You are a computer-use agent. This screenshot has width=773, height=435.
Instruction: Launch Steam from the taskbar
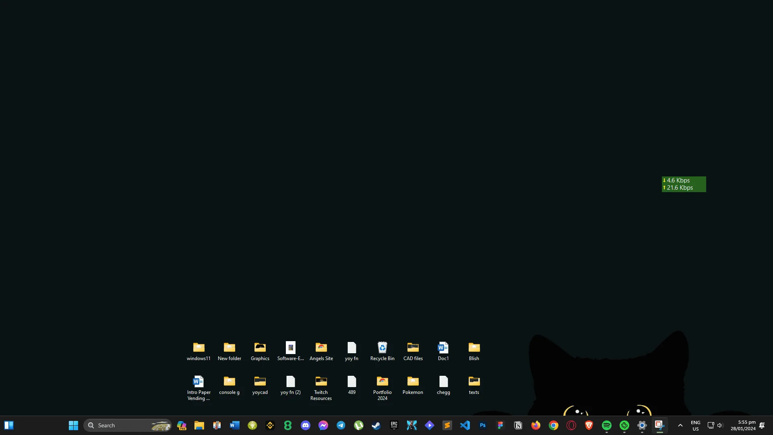[x=376, y=425]
